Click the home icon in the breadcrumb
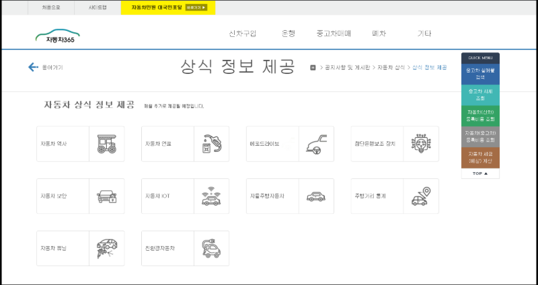Image resolution: width=538 pixels, height=285 pixels. (x=313, y=68)
